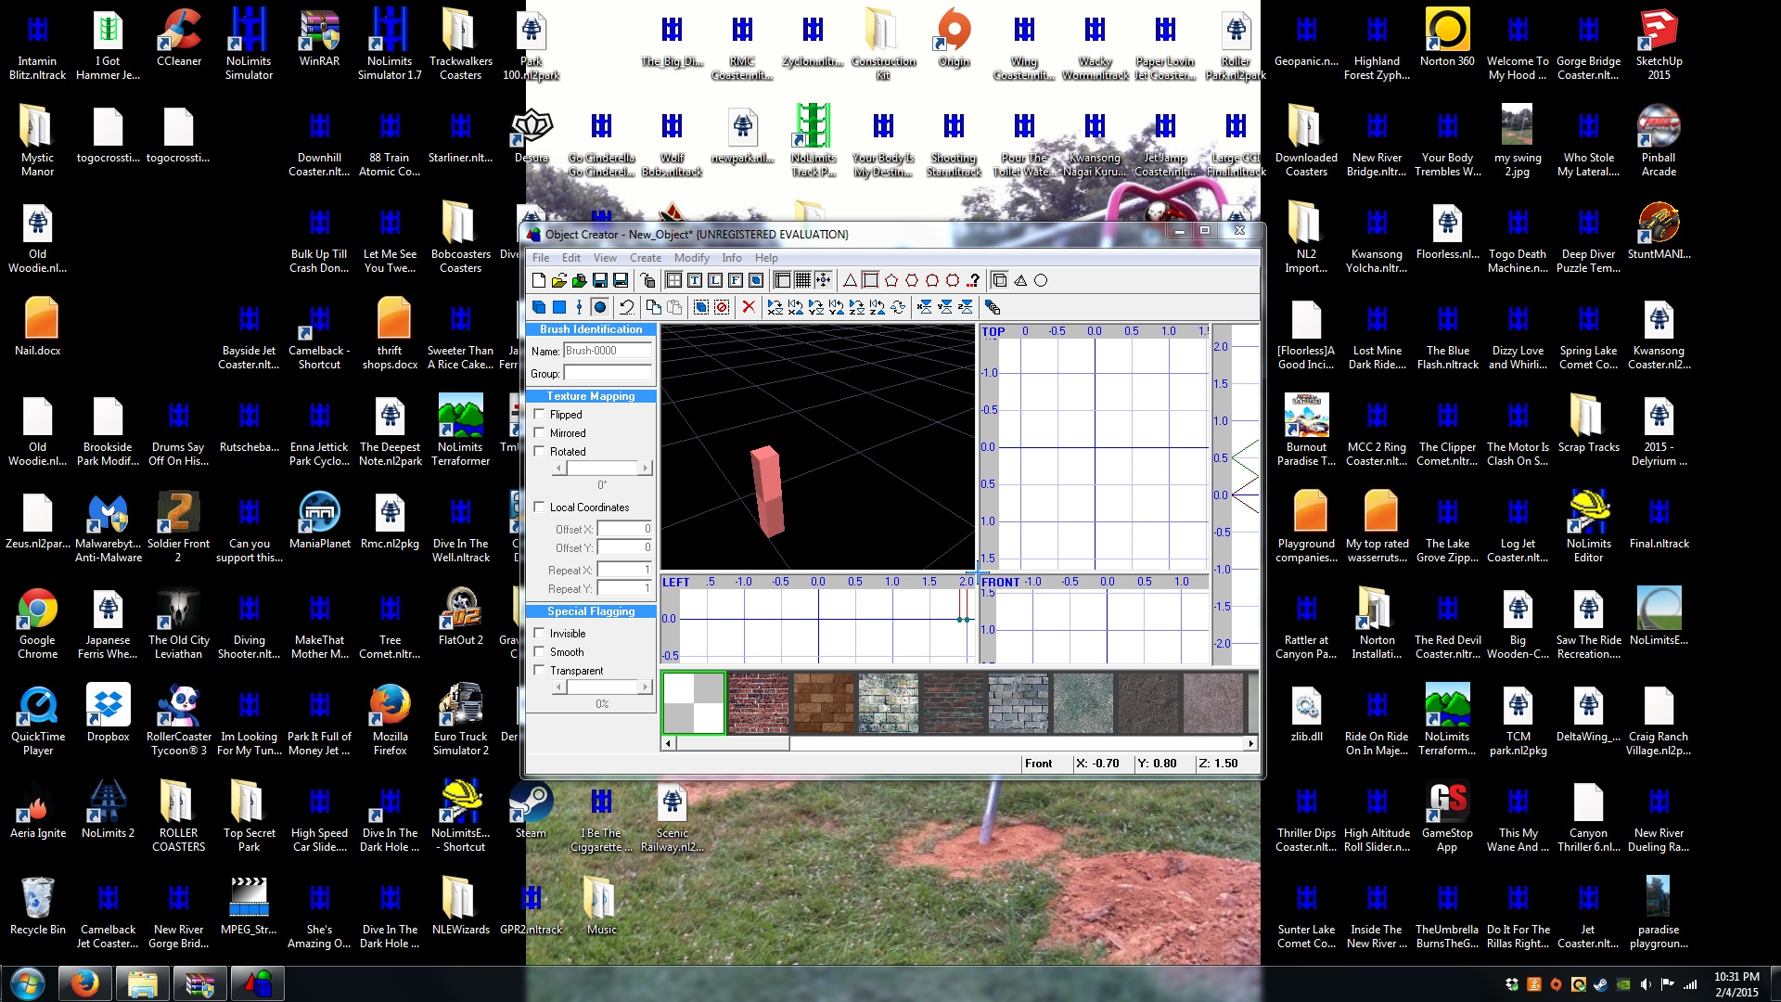
Task: Select the pentagon primitive shape tool
Action: click(891, 280)
